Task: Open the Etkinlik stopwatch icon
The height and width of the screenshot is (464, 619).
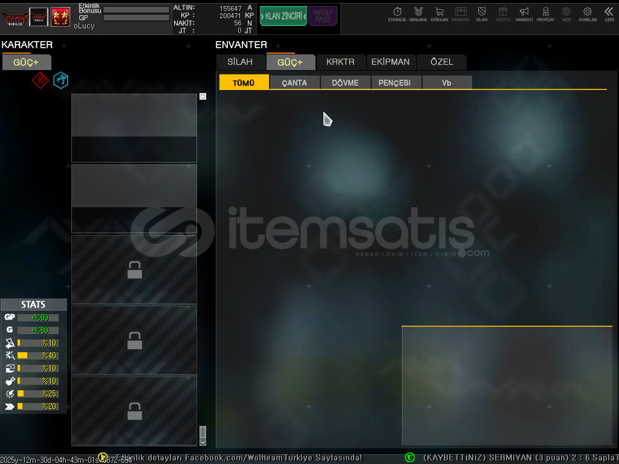Action: tap(397, 14)
